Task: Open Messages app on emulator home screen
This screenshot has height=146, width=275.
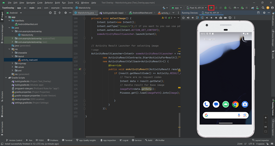Action: pyautogui.click(x=216, y=104)
